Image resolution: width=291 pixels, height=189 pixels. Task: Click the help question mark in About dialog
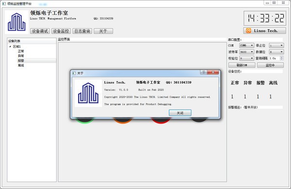[x=204, y=72]
